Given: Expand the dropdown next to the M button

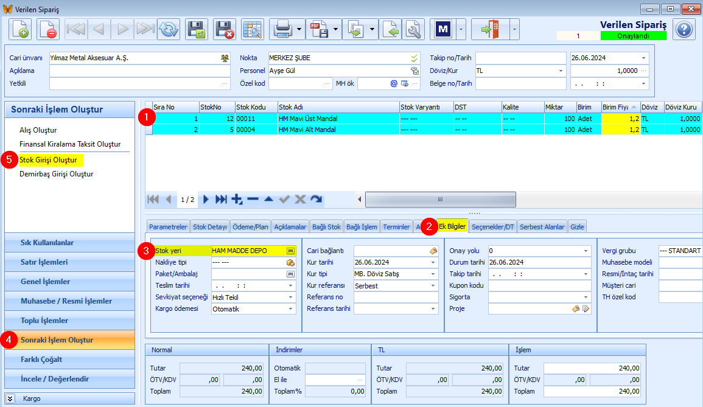Looking at the screenshot, I should [x=460, y=30].
